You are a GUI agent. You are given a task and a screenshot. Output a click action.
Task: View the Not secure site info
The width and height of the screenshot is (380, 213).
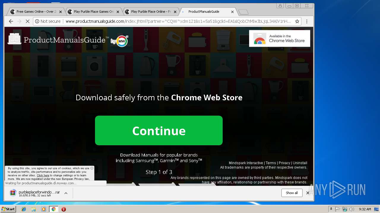(47, 21)
